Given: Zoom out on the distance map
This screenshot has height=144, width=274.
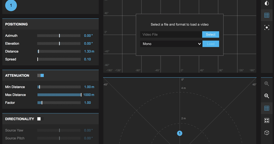Looking at the screenshot, I should [x=267, y=96].
